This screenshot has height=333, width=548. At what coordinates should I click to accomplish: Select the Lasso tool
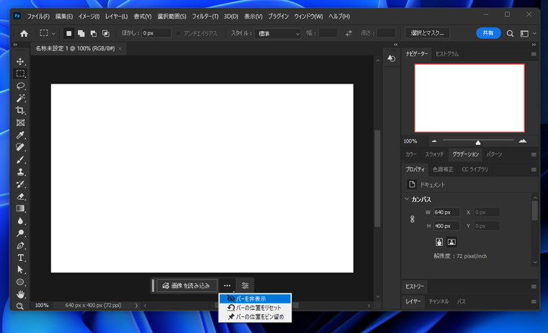(x=20, y=86)
